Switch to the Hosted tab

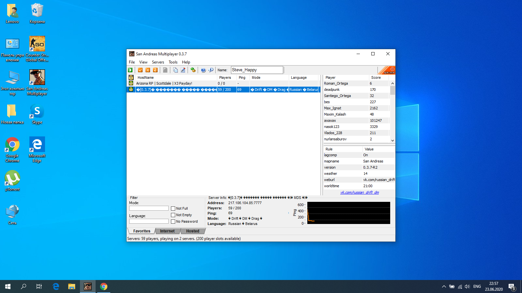point(192,231)
